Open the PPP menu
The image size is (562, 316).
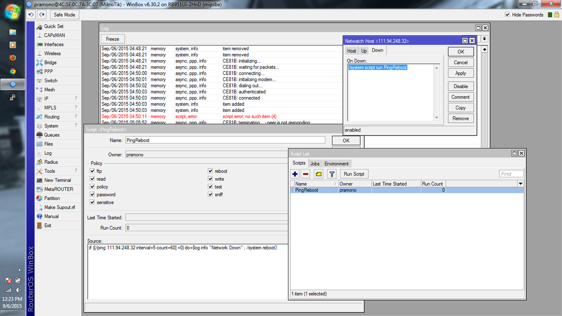coord(48,72)
